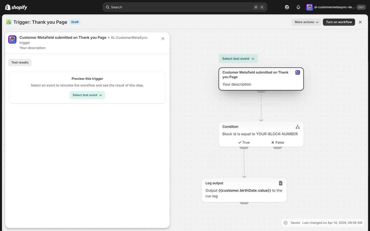Turn on workflow

[x=339, y=22]
